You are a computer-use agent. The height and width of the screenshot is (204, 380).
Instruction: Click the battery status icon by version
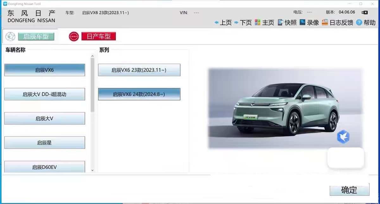coord(364,12)
